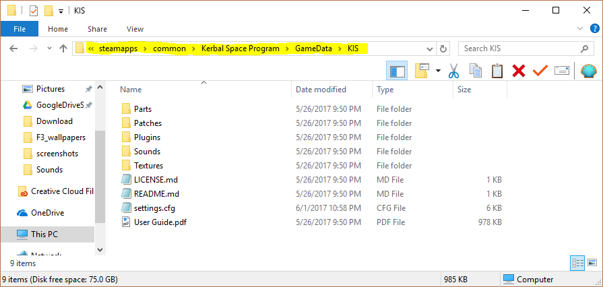The height and width of the screenshot is (287, 603).
Task: Go back with the Back arrow
Action: pyautogui.click(x=13, y=49)
